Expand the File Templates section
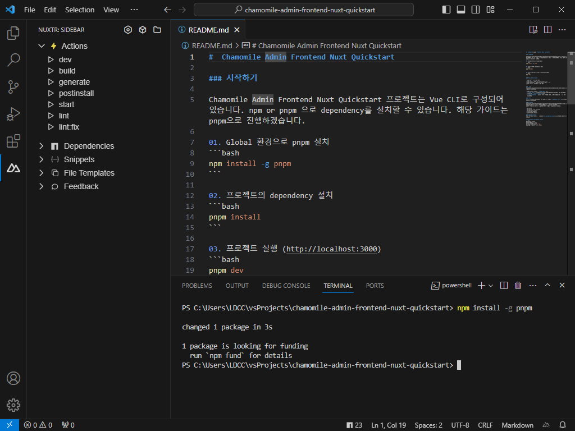575x431 pixels. (42, 173)
